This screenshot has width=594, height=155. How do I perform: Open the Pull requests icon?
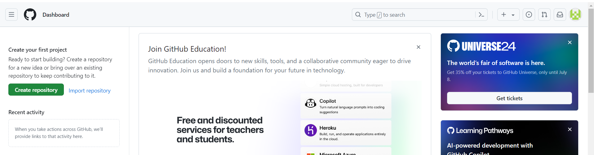click(x=544, y=15)
